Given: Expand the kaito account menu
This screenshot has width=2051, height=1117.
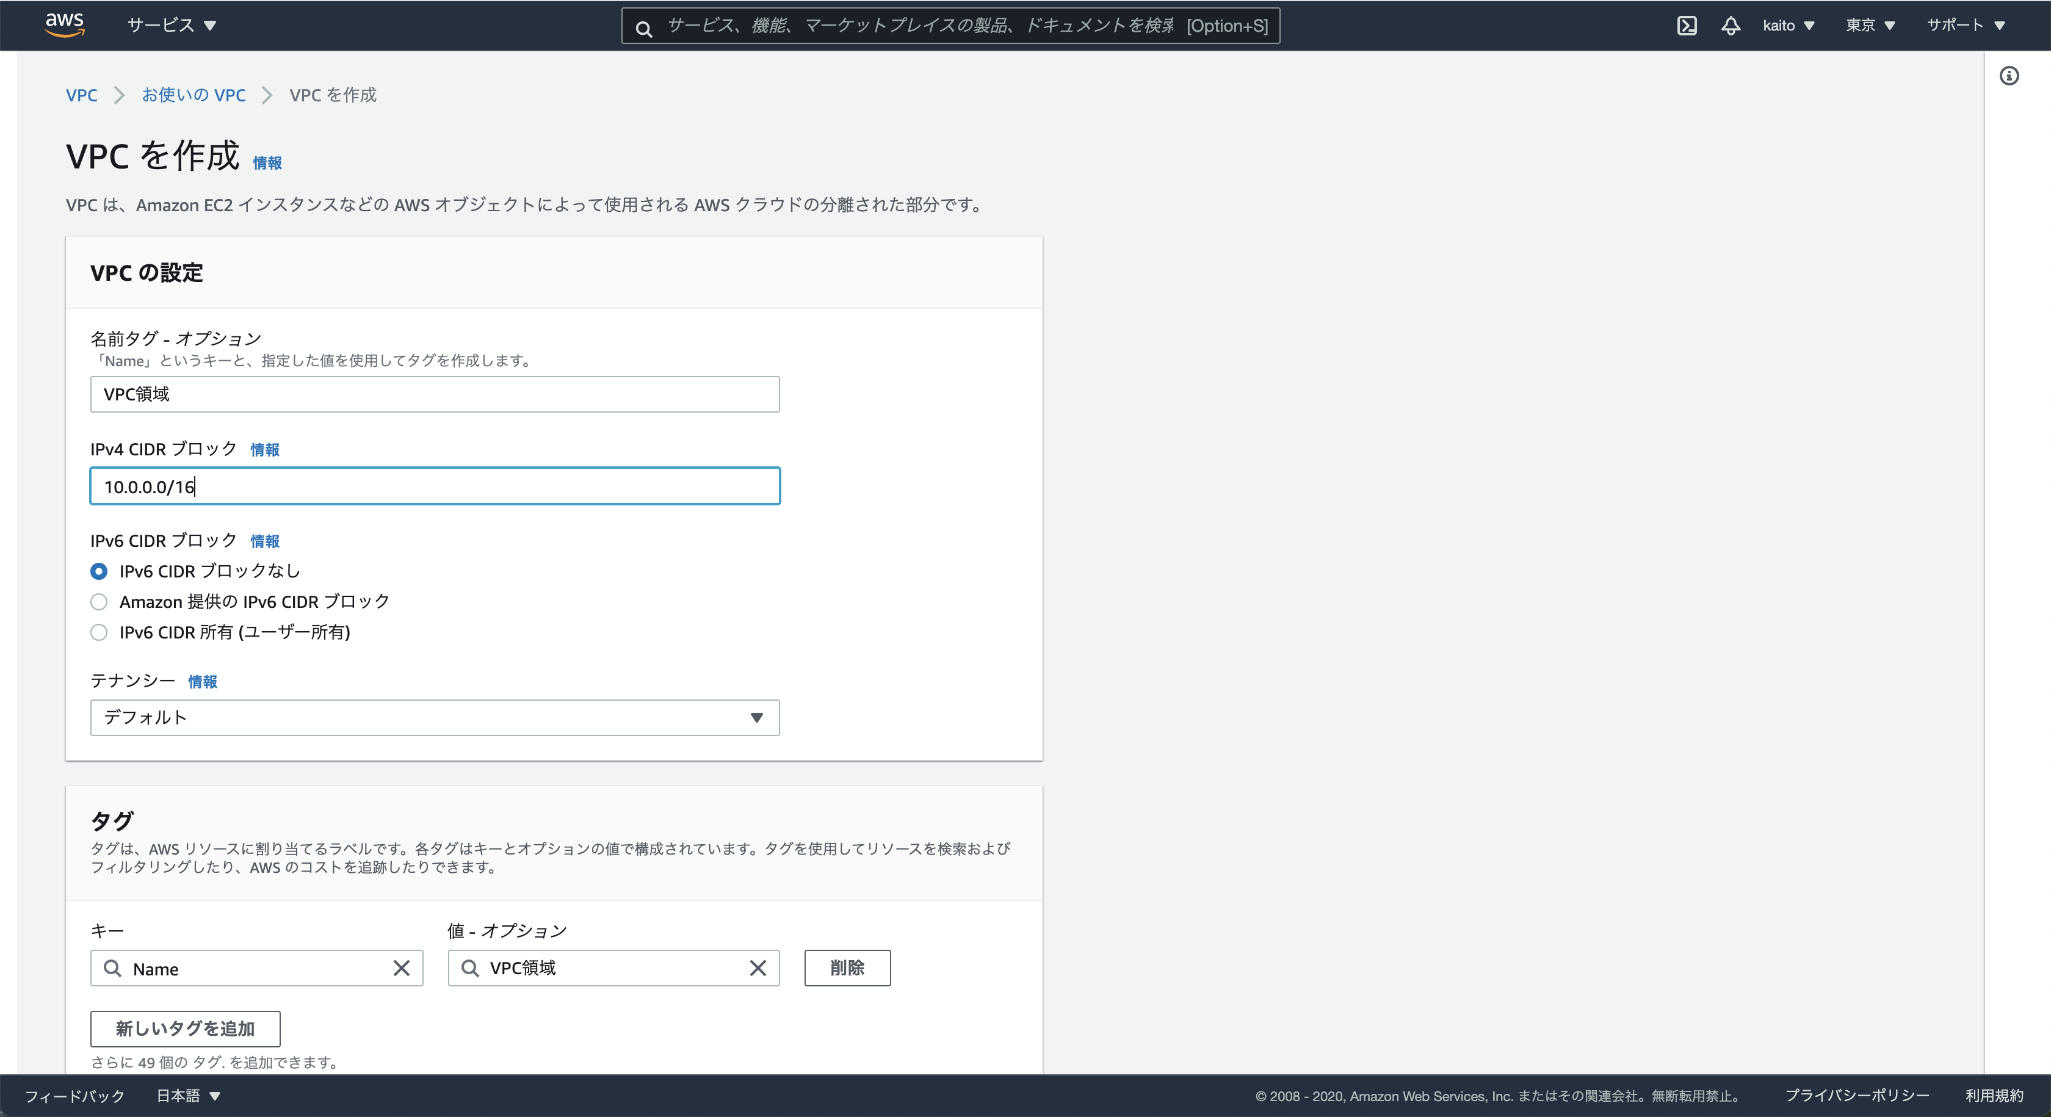Looking at the screenshot, I should [x=1787, y=26].
